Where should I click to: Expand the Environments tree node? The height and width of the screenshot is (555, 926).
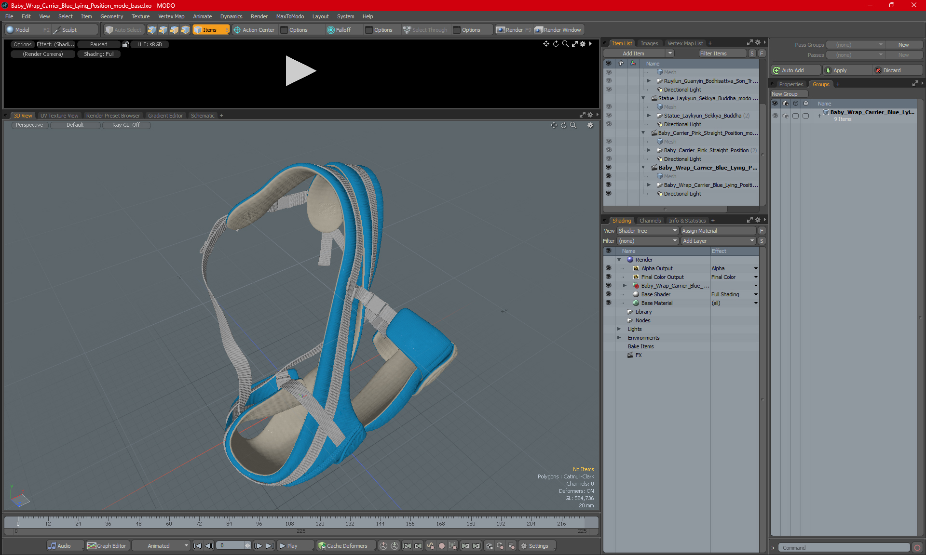tap(619, 338)
